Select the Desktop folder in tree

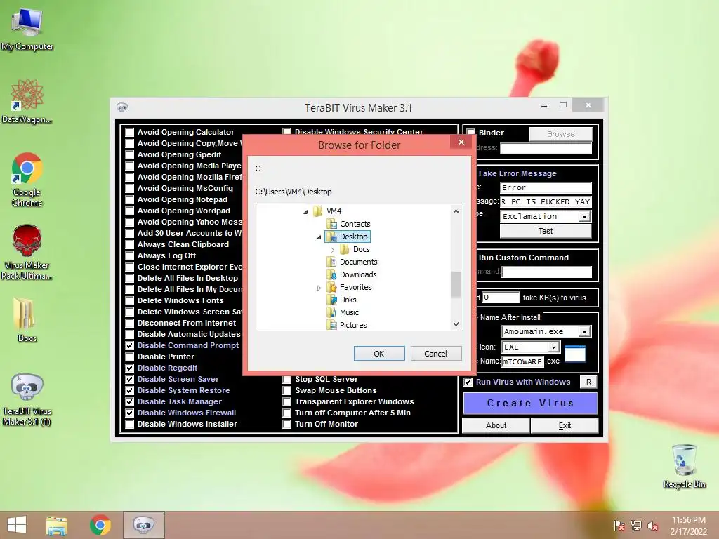[x=347, y=237]
